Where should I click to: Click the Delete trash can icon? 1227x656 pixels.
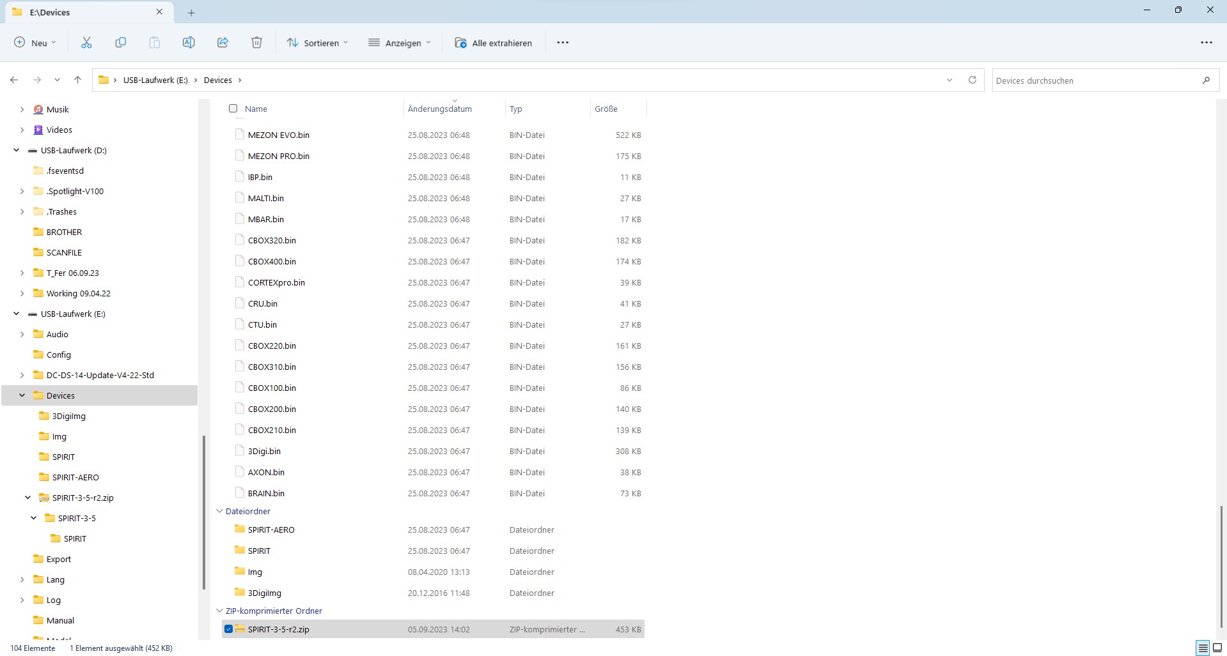(x=256, y=43)
